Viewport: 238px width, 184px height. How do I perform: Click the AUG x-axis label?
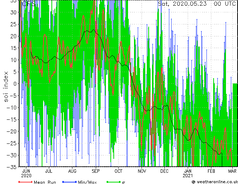click(x=72, y=171)
